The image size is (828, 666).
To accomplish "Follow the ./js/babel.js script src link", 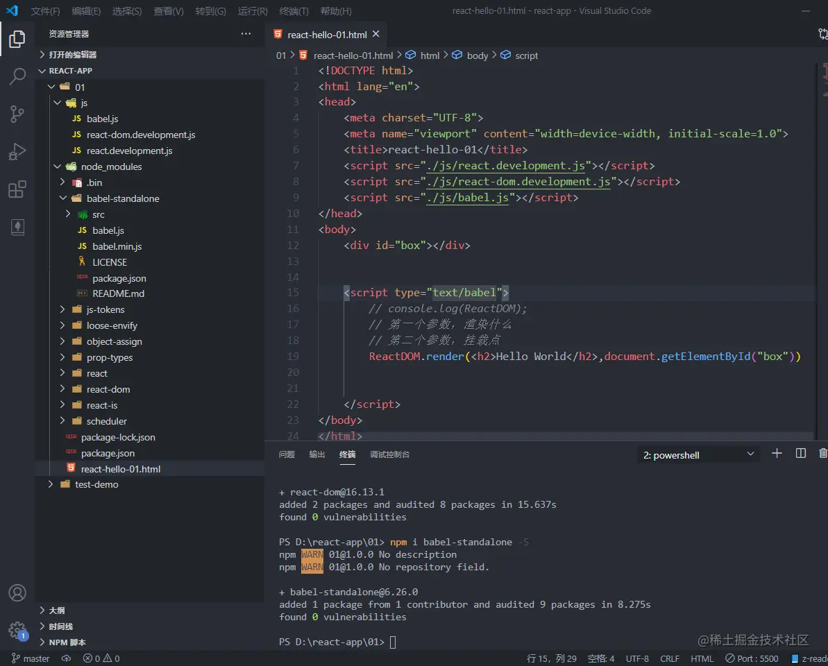I will [468, 198].
